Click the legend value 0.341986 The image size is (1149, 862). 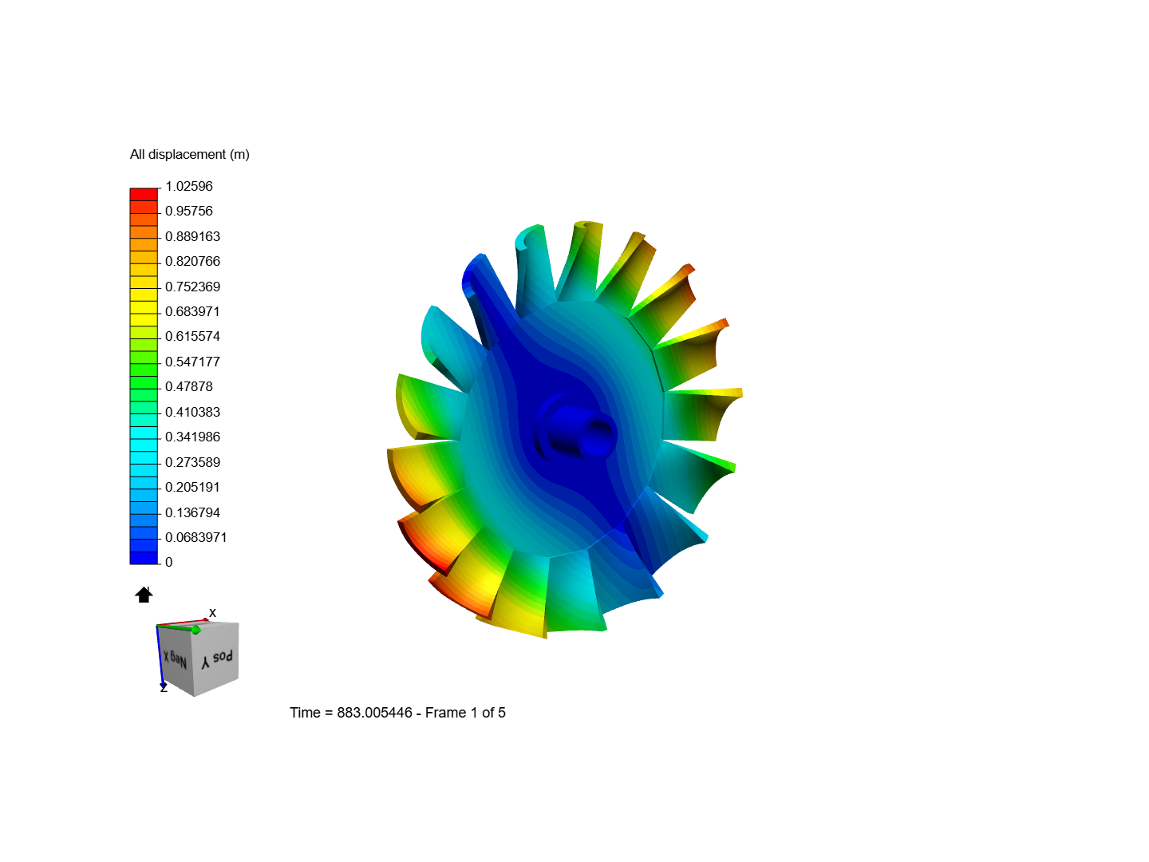(192, 437)
